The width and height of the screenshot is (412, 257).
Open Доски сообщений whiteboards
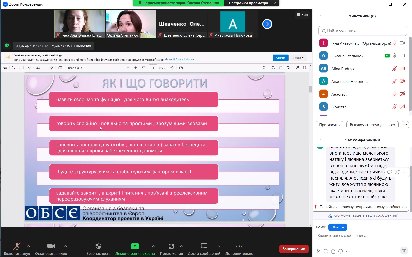click(x=204, y=249)
